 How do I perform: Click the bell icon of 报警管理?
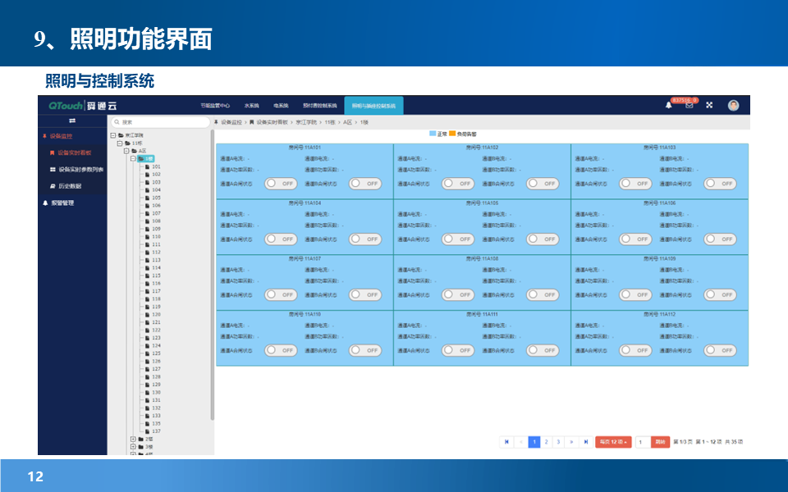[45, 203]
